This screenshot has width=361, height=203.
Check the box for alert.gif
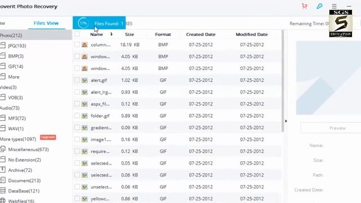[77, 80]
